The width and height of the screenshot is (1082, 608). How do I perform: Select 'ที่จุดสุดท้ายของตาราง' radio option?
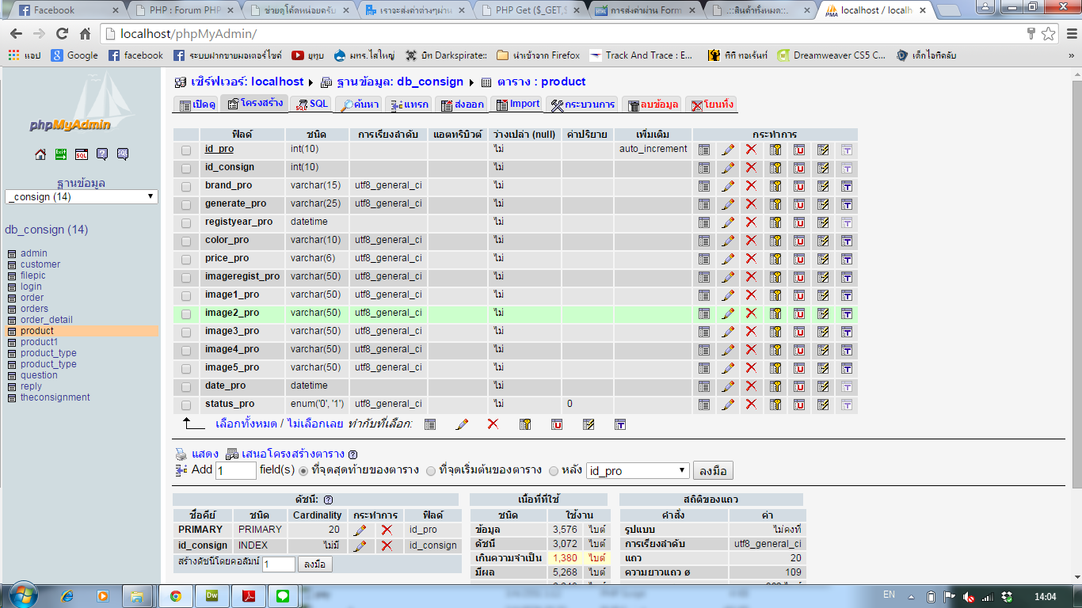(303, 470)
